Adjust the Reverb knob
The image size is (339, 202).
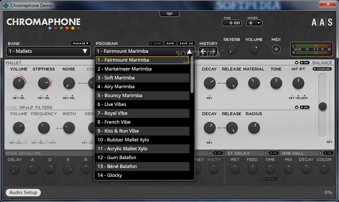[232, 49]
